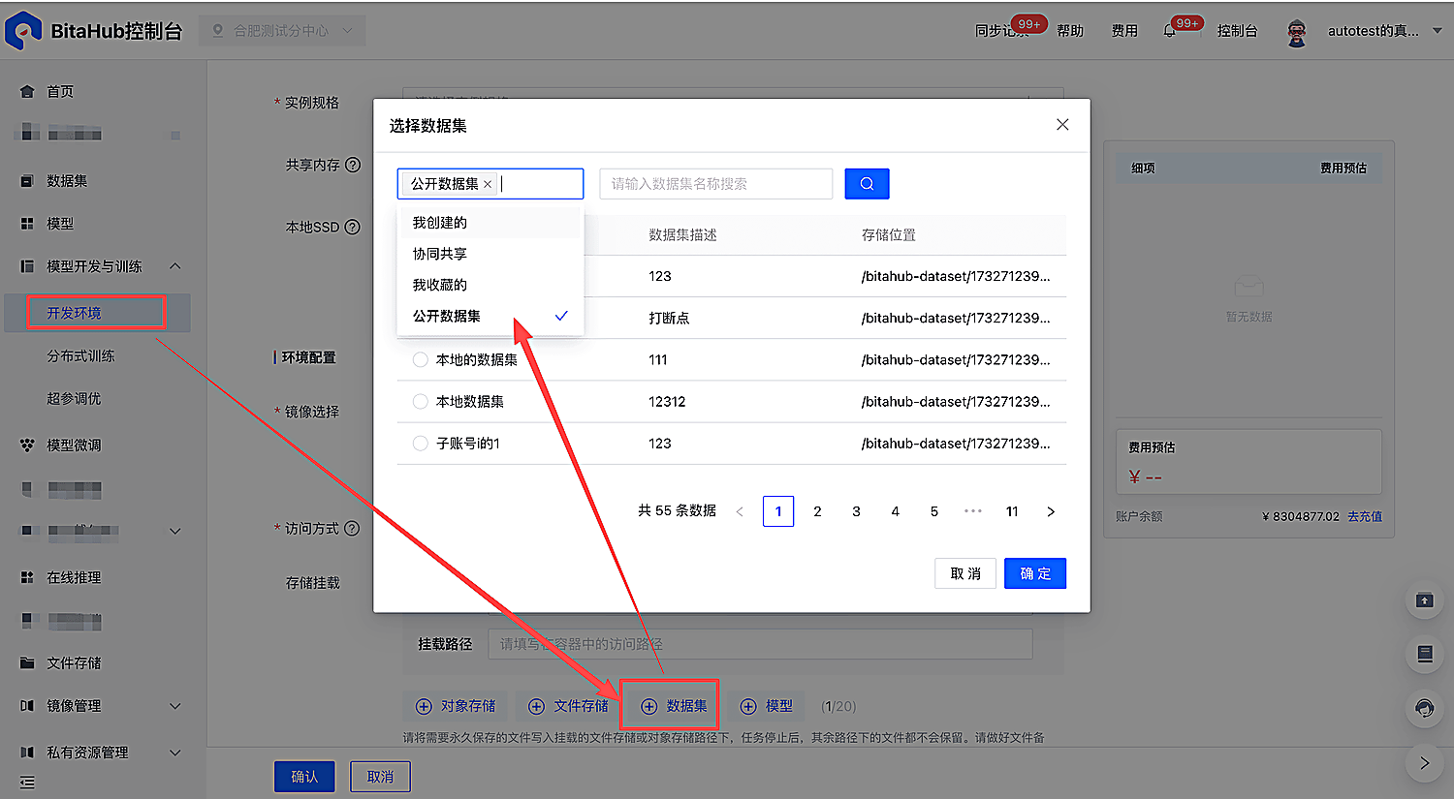
Task: Expand the right side arrow button
Action: tap(1424, 763)
